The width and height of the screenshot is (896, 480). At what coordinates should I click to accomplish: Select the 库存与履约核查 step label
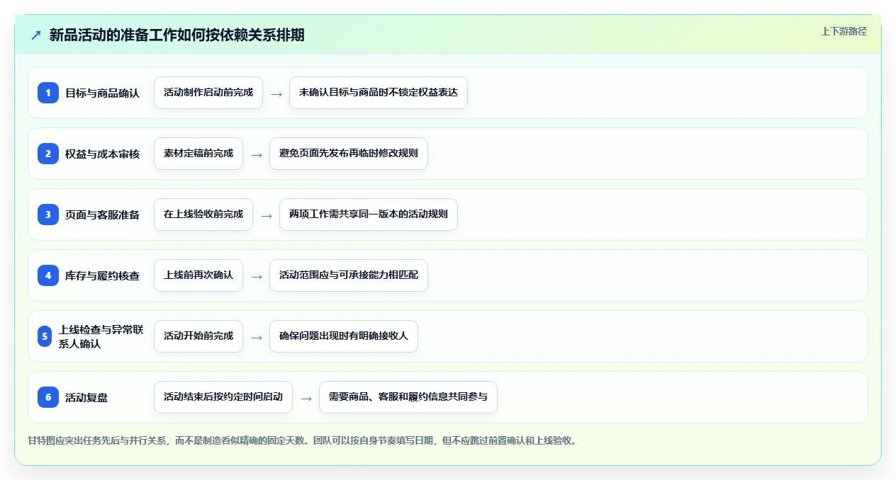click(103, 275)
